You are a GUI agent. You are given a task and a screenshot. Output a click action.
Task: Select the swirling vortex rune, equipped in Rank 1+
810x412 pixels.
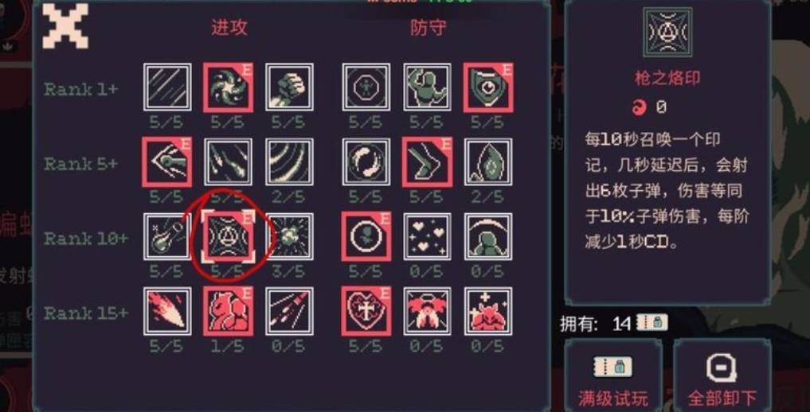228,87
